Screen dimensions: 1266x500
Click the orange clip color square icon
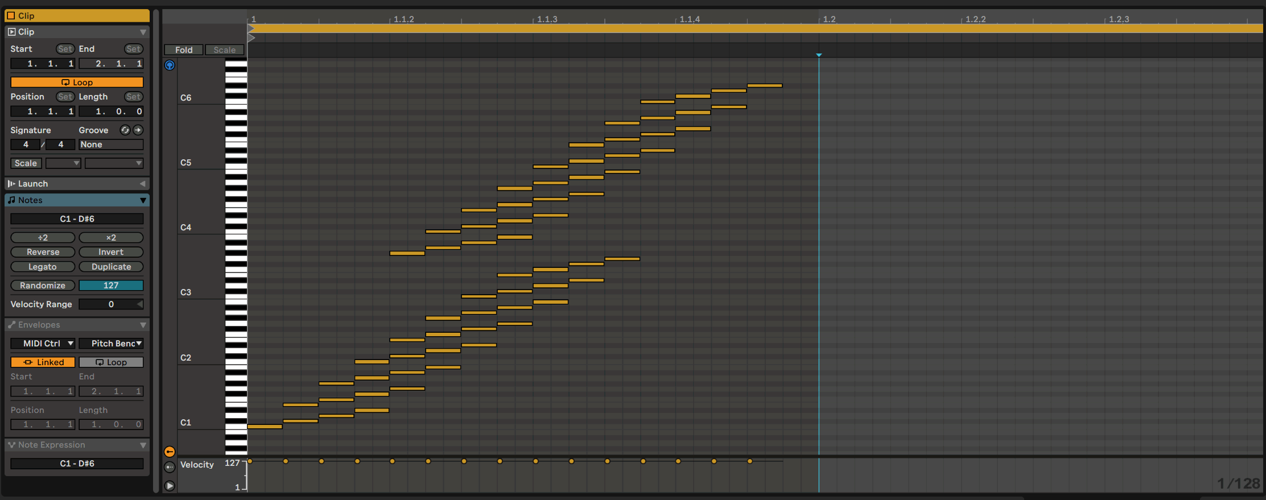click(11, 16)
